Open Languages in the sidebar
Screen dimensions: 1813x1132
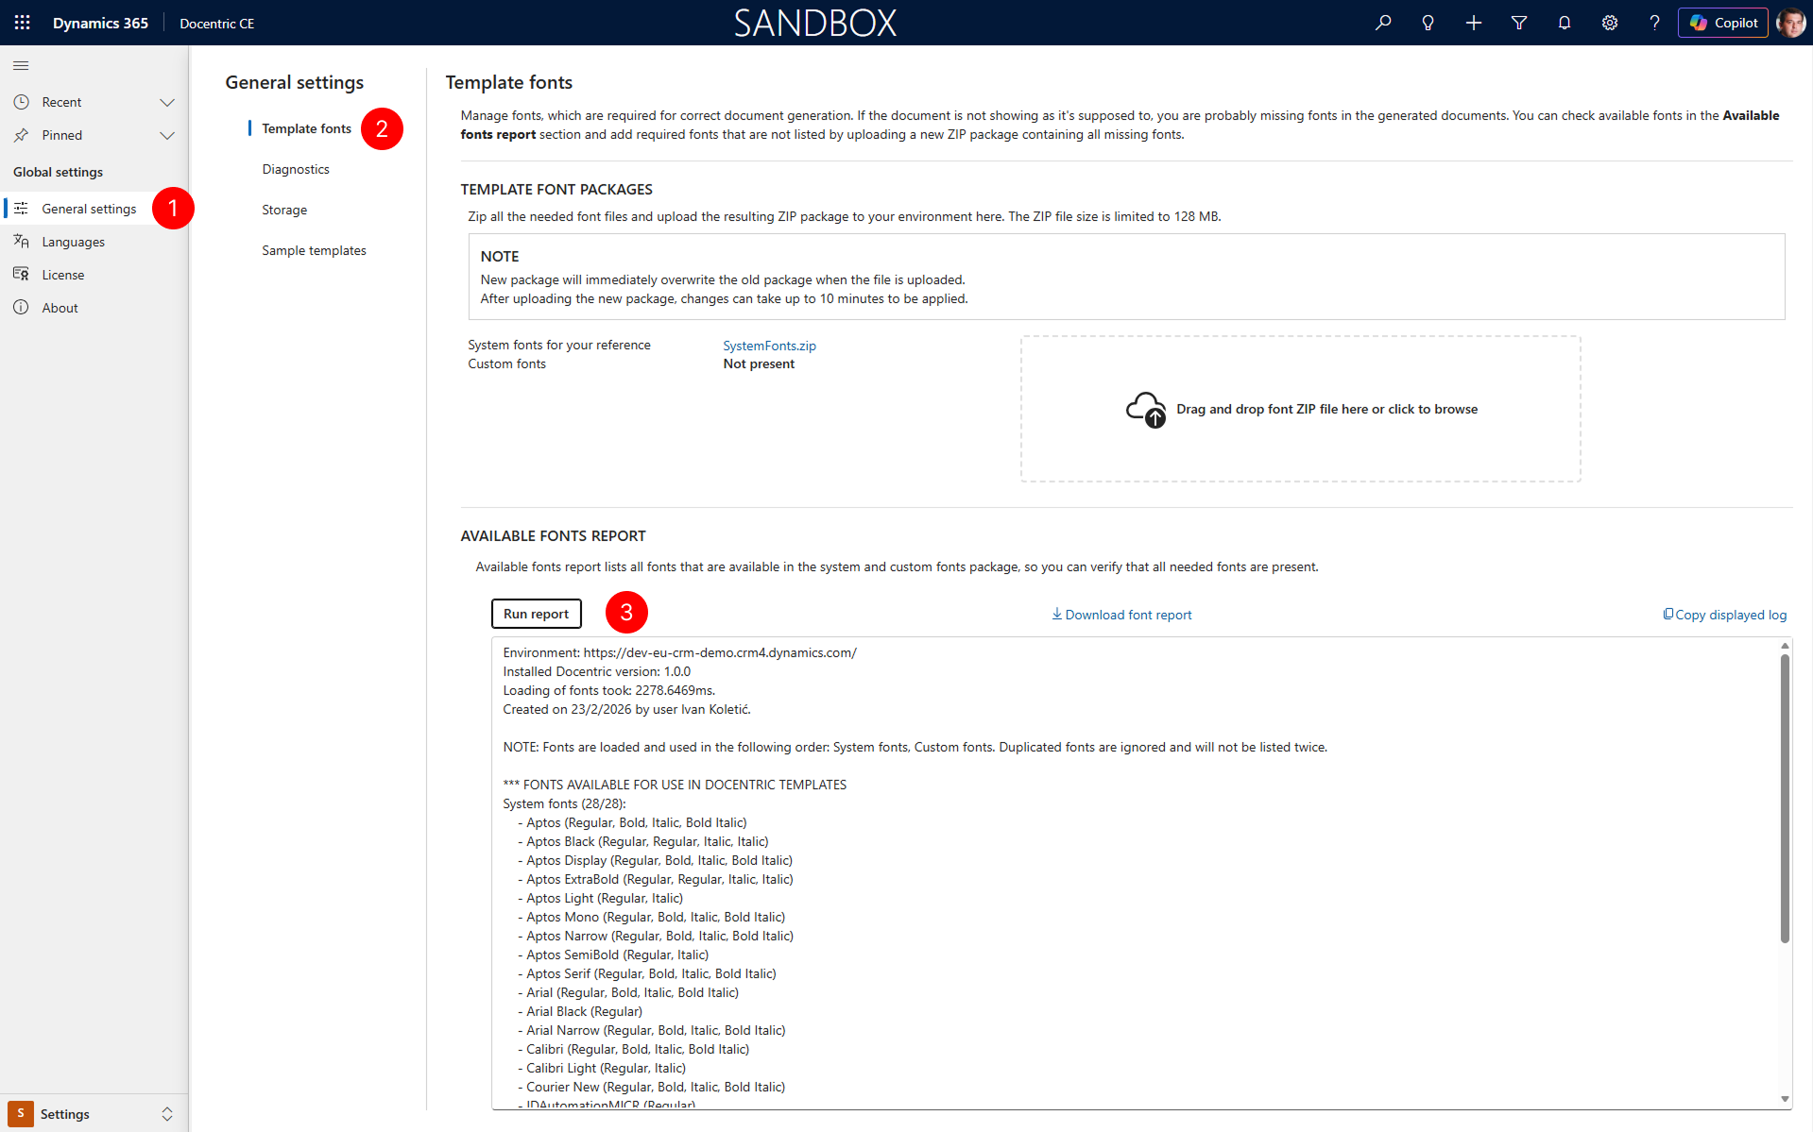[94, 242]
